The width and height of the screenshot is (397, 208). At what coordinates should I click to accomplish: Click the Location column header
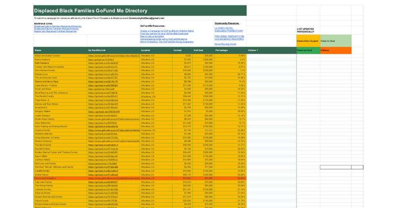coord(156,50)
